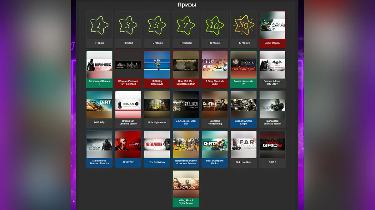Click 'Batman: Arkham City GOTY' title text

click(x=272, y=82)
